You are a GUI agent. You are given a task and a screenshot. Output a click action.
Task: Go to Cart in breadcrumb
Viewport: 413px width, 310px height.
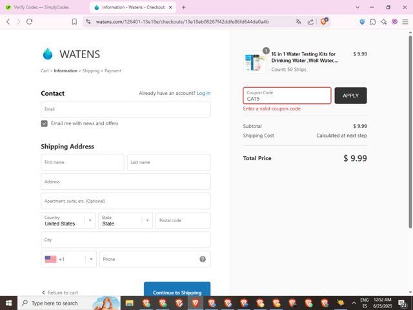pyautogui.click(x=45, y=70)
